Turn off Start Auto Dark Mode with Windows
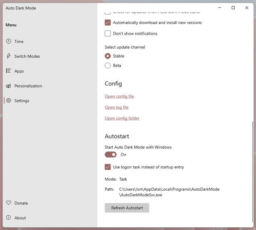This screenshot has height=230, width=256. click(x=111, y=155)
